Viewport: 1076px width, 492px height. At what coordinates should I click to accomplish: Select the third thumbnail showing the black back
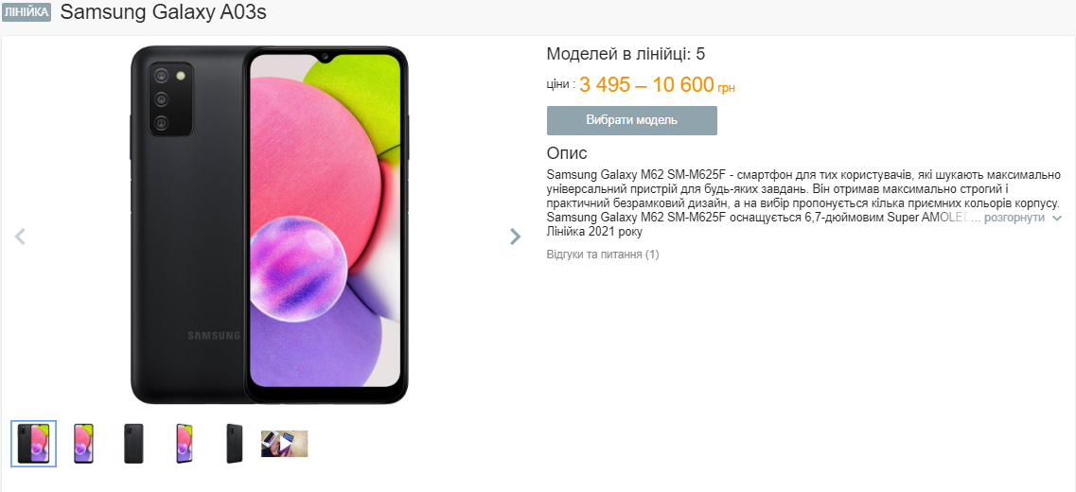click(134, 443)
